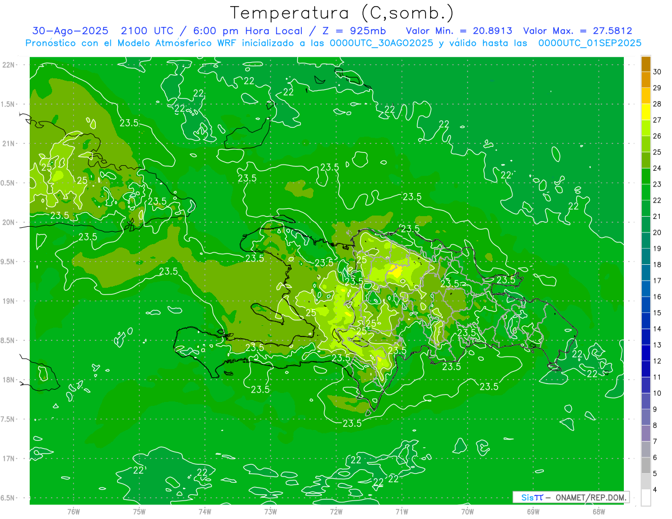Click the "17N" latitude axis label
The width and height of the screenshot is (672, 519).
coord(9,459)
